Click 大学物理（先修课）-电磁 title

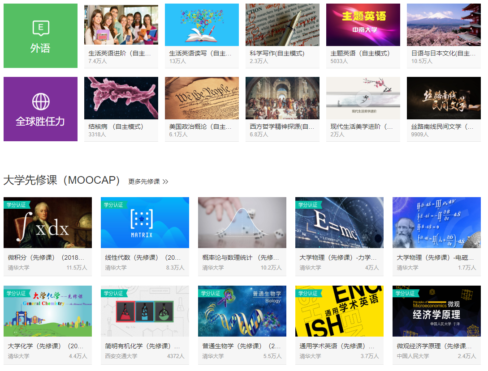[435, 257]
